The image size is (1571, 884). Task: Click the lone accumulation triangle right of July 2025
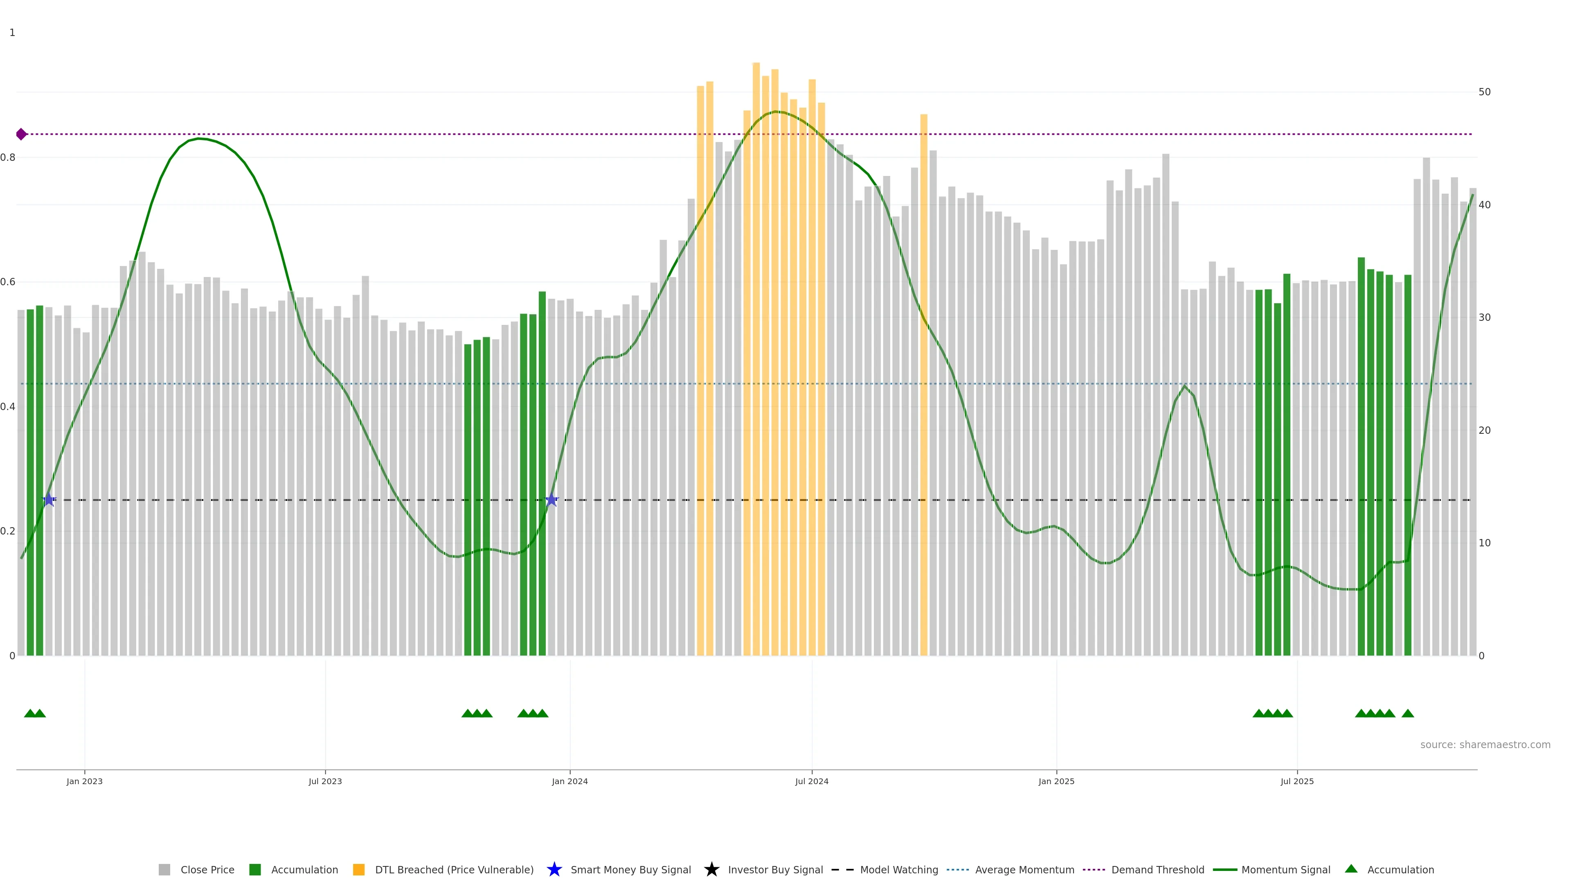[1407, 713]
